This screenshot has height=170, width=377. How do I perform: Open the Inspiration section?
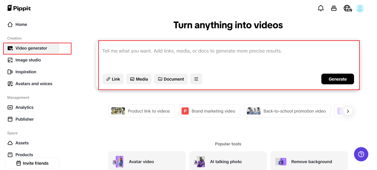pos(26,72)
